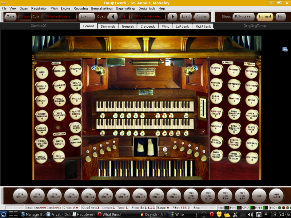Screen dimensions: 291x218
Task: Toggle the Lieblich Bourdon 16 stop
Action: [42, 130]
